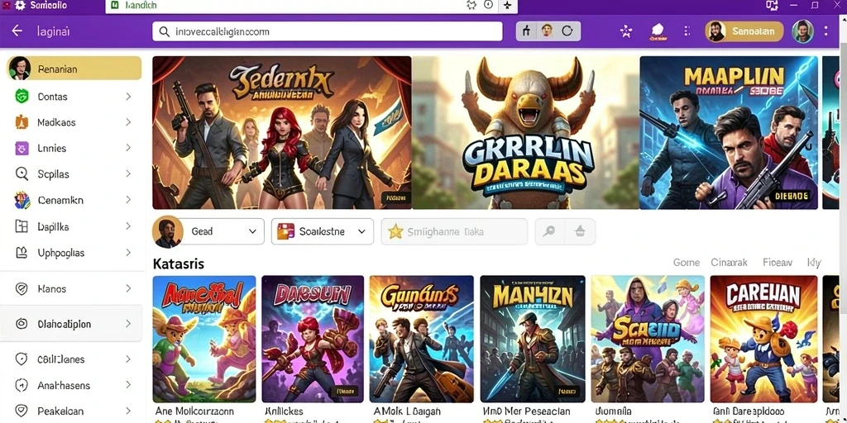The height and width of the screenshot is (423, 847).
Task: Click the white pentagon icon in header
Action: pyautogui.click(x=658, y=31)
